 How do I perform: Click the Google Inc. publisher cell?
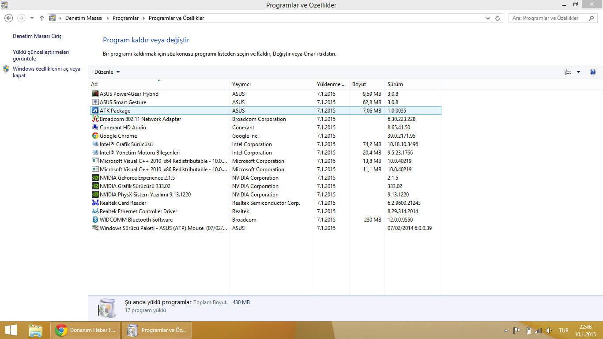click(245, 136)
